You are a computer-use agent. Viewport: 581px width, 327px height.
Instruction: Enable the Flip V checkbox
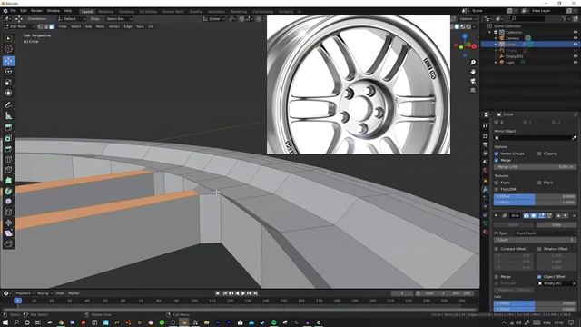(539, 183)
